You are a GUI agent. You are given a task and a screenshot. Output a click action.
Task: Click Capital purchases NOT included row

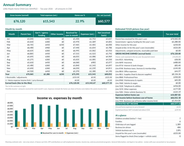148,110
